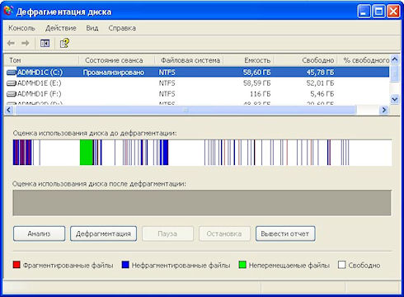Click the Back arrow toolbar icon

coord(11,43)
